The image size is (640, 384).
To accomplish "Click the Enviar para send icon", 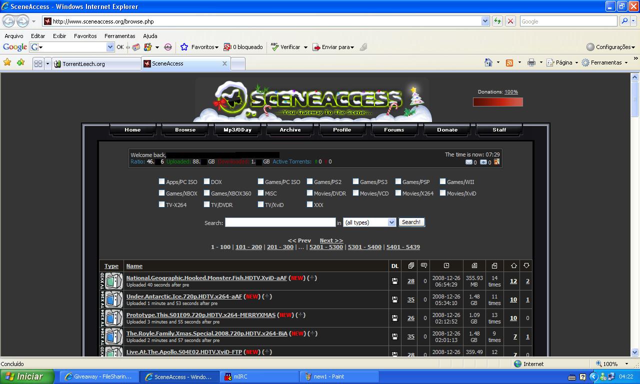I will pos(316,47).
